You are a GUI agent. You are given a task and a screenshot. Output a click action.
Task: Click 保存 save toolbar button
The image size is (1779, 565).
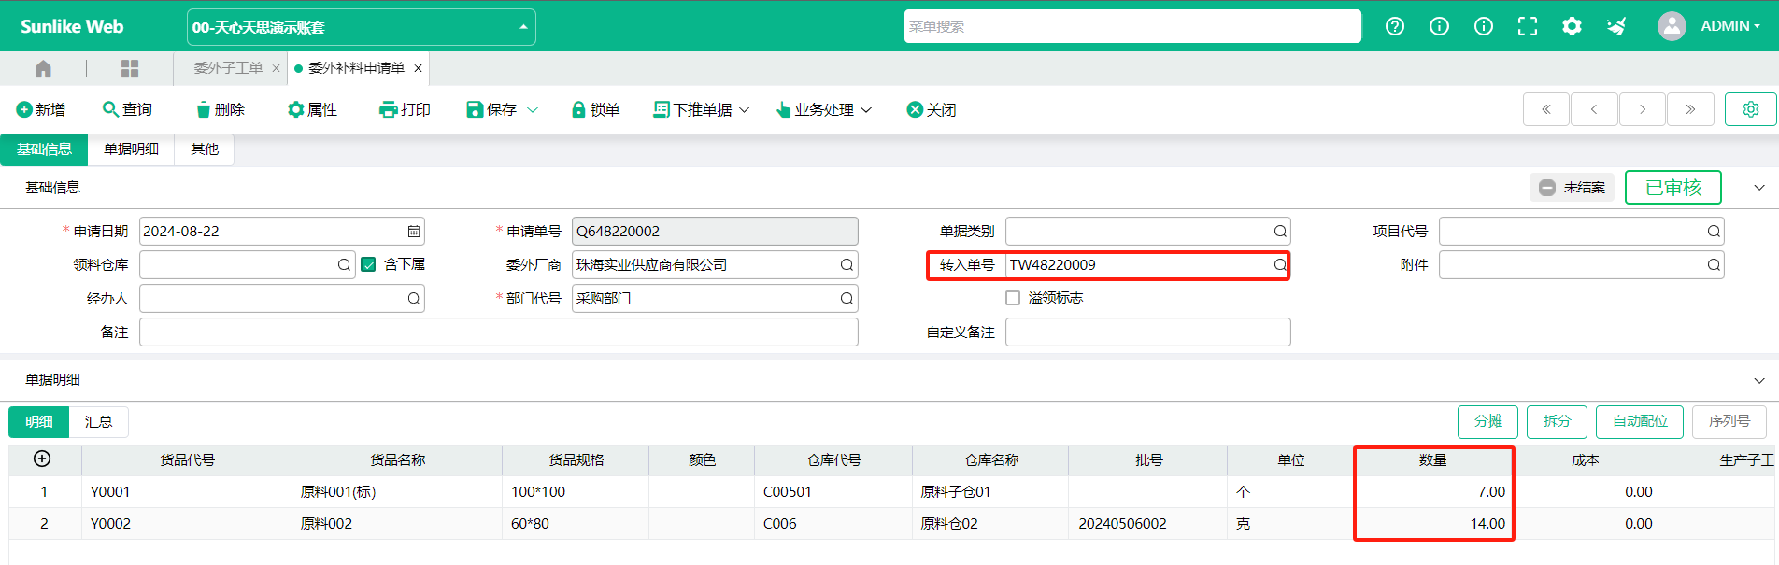(x=491, y=109)
